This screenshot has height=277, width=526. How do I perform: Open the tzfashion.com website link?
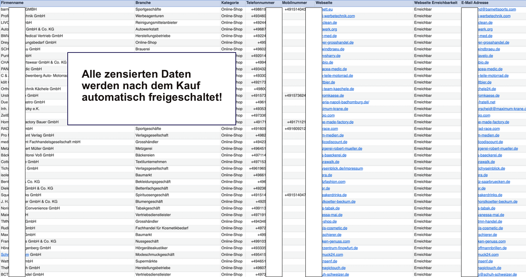tap(333, 182)
